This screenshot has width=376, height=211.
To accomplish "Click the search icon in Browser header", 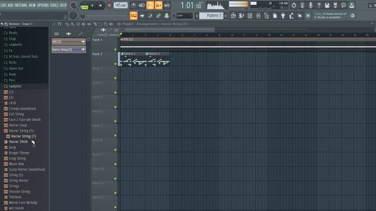I will coord(6,24).
